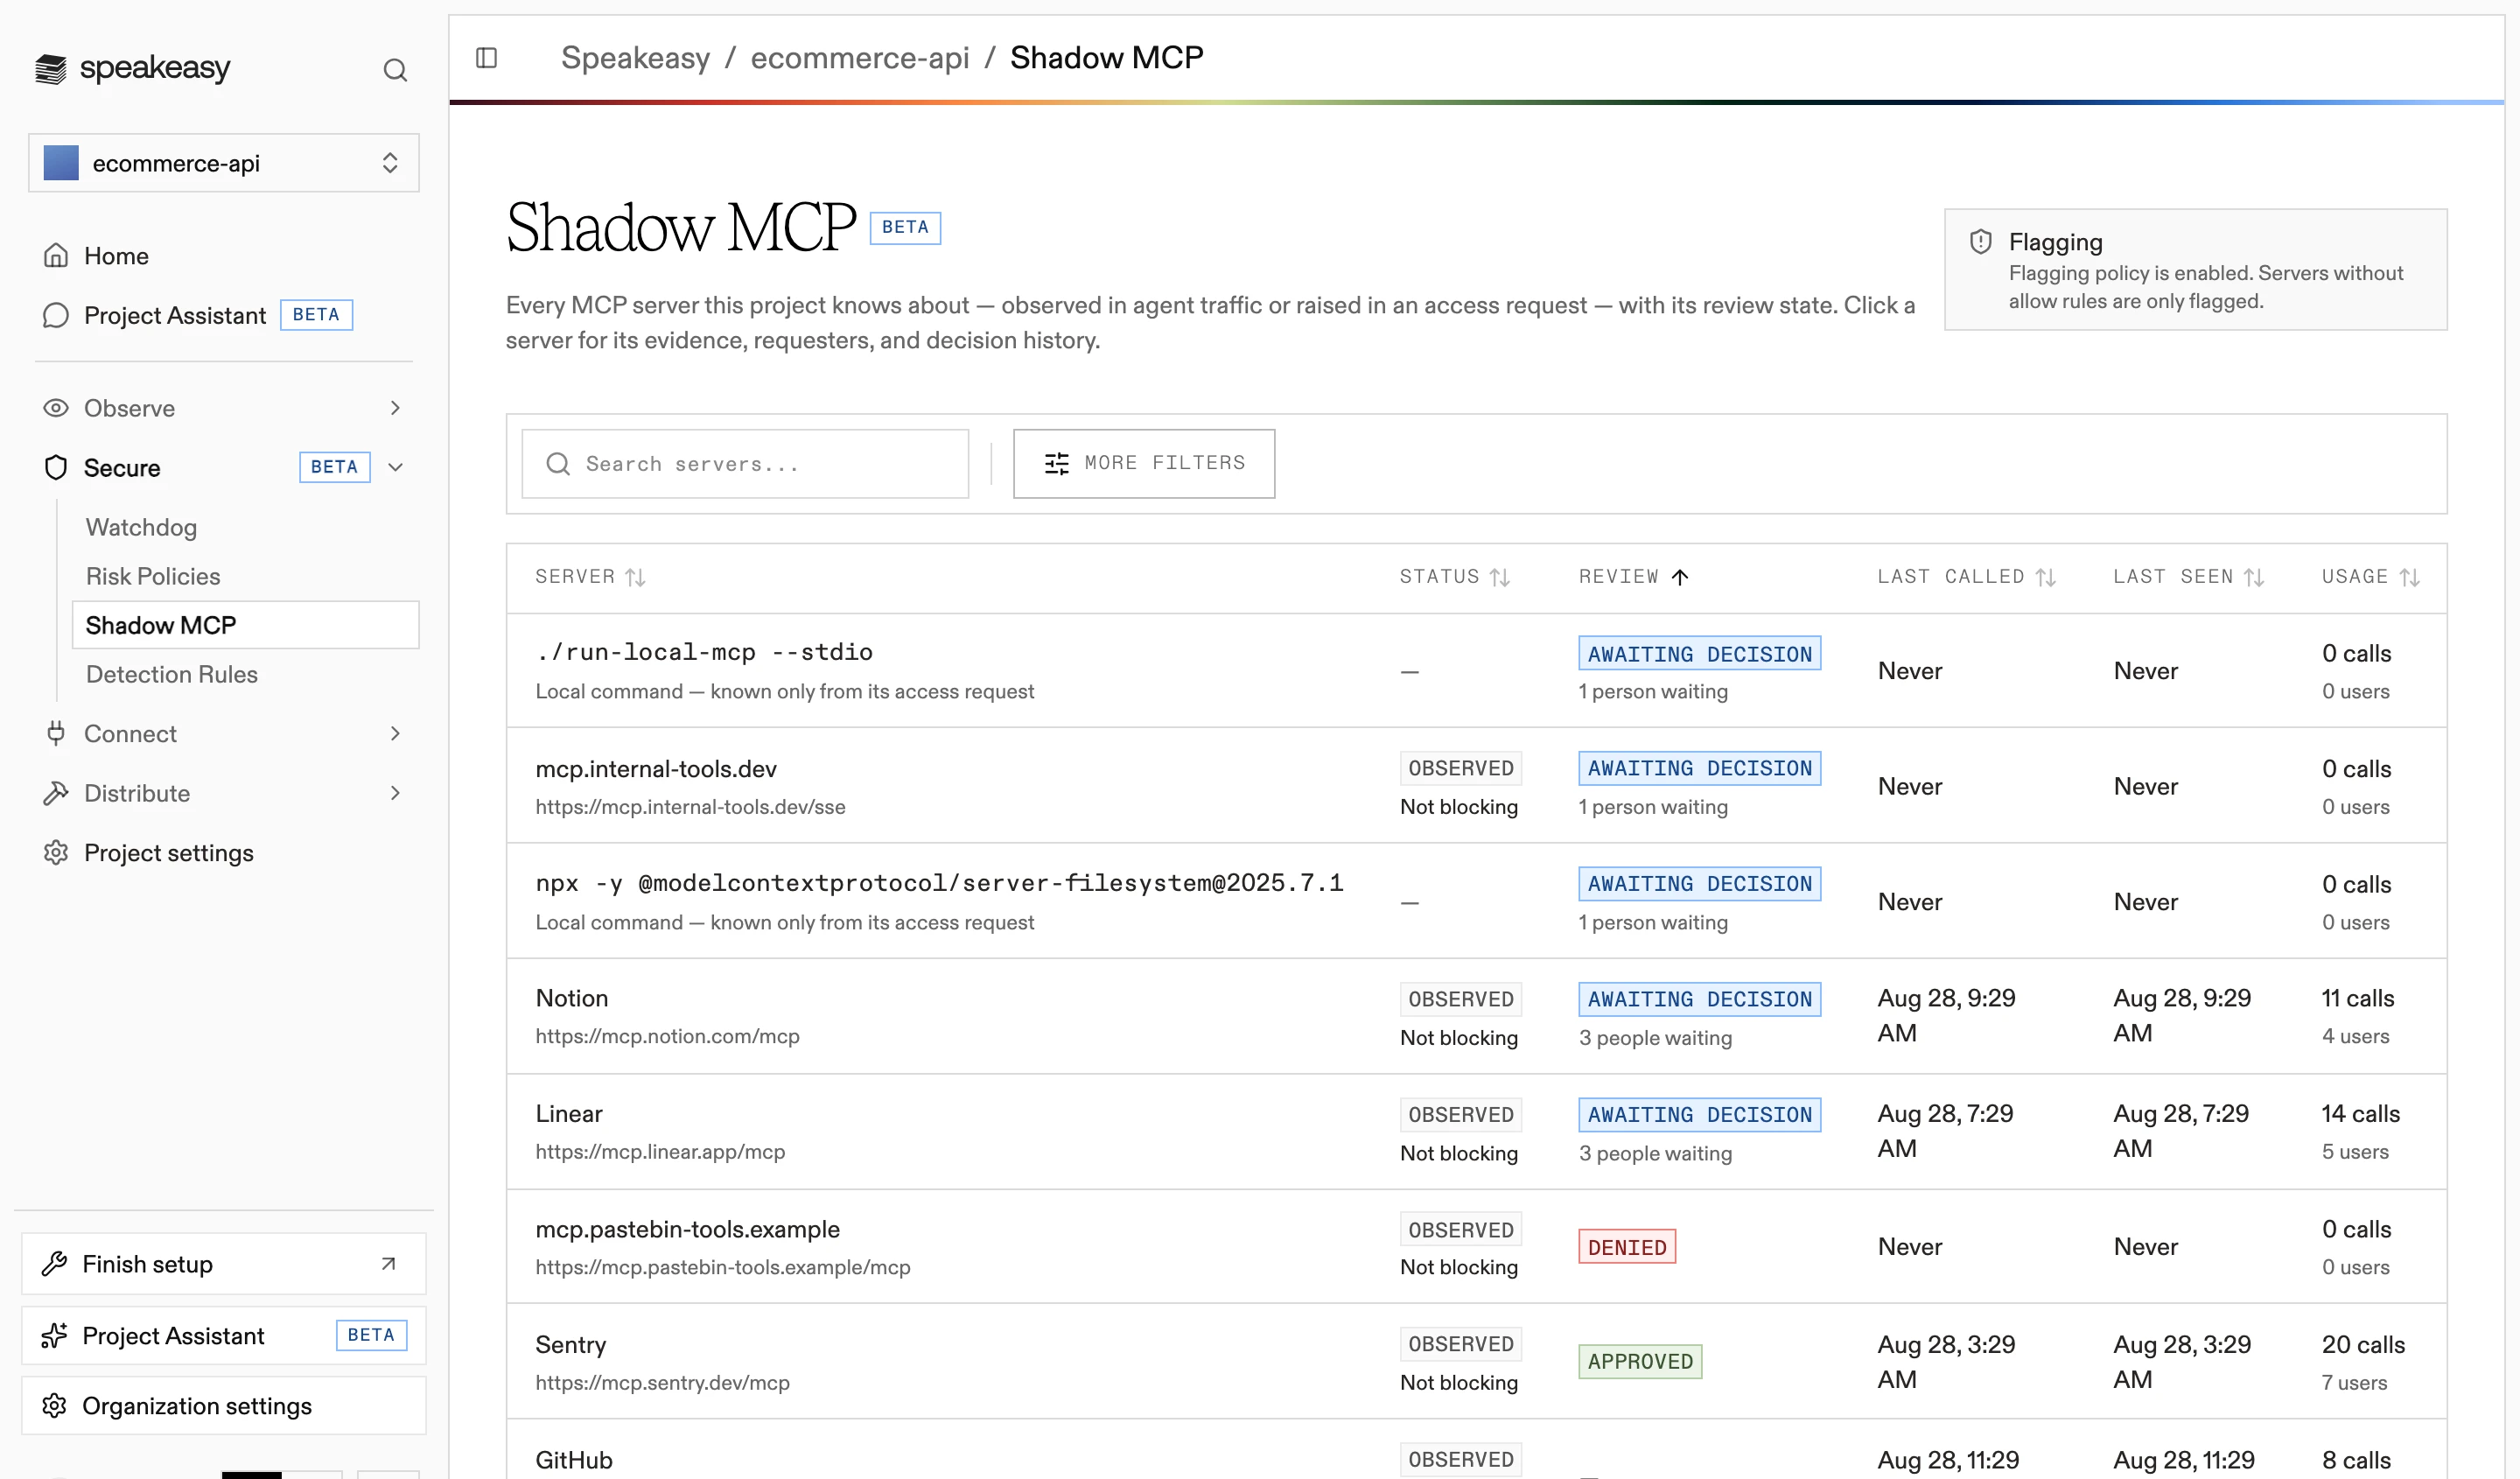Open Organization settings button
The image size is (2520, 1479).
224,1406
